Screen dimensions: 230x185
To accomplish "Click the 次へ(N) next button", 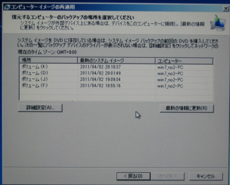I will (x=168, y=176).
